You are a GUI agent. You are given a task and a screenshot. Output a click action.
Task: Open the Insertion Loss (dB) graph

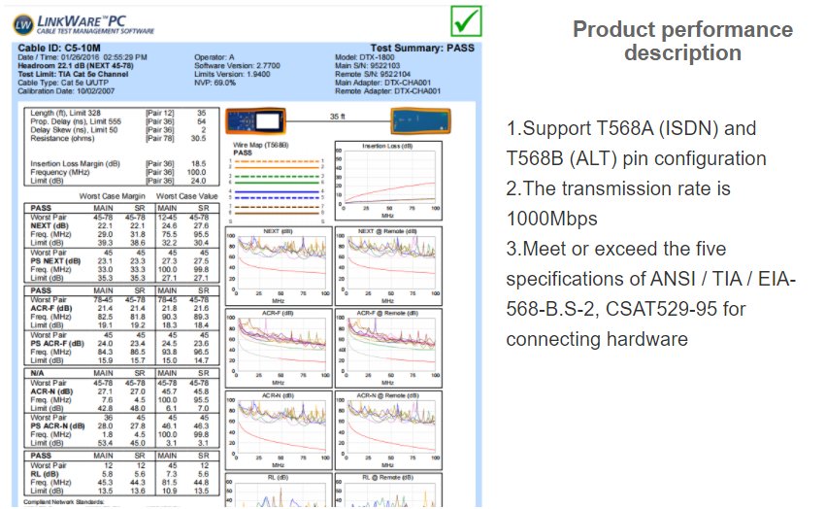pos(388,181)
